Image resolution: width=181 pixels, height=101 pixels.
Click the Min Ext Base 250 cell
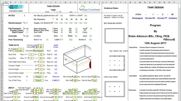point(95,77)
